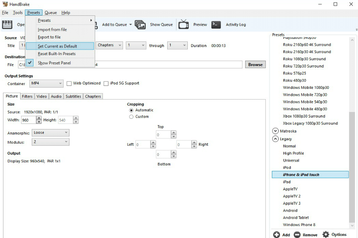This screenshot has width=358, height=238.
Task: Click the Width value field
Action: (28, 120)
